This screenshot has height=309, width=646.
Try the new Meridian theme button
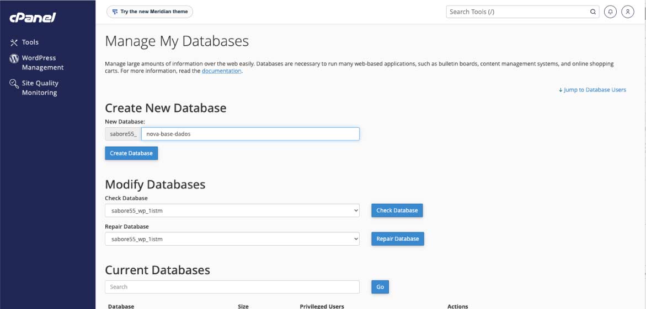click(150, 12)
